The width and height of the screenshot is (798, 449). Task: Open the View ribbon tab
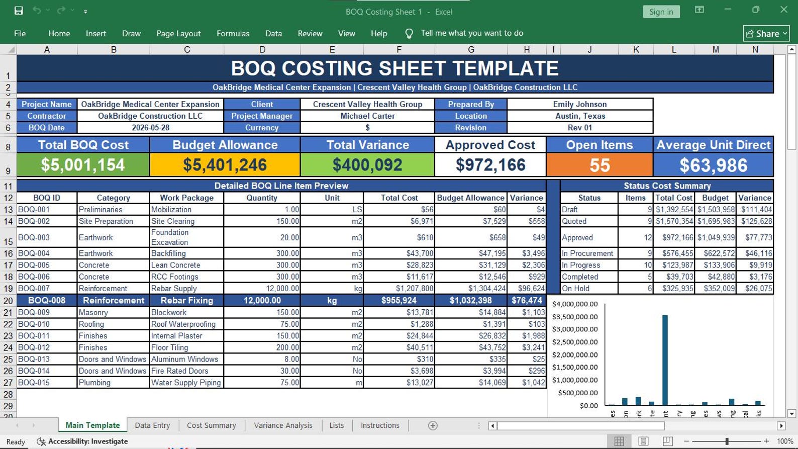tap(346, 33)
